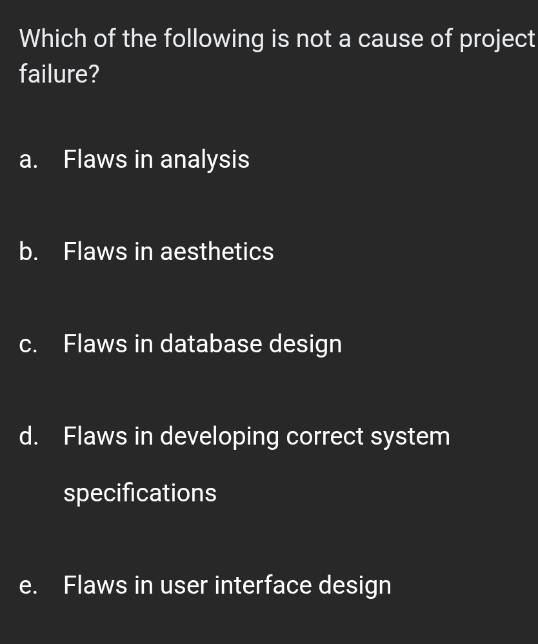
Task: Click the word 'aesthetics' in option b
Action: click(217, 252)
